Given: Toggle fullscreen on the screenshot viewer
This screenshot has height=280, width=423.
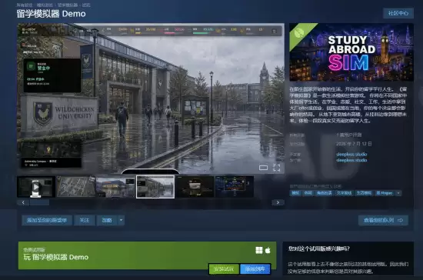Looking at the screenshot, I should tap(277, 168).
